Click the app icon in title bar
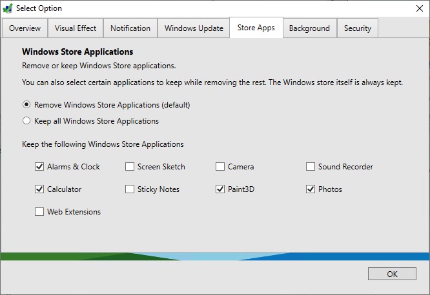Viewport: 430px width, 295px height. [x=8, y=8]
